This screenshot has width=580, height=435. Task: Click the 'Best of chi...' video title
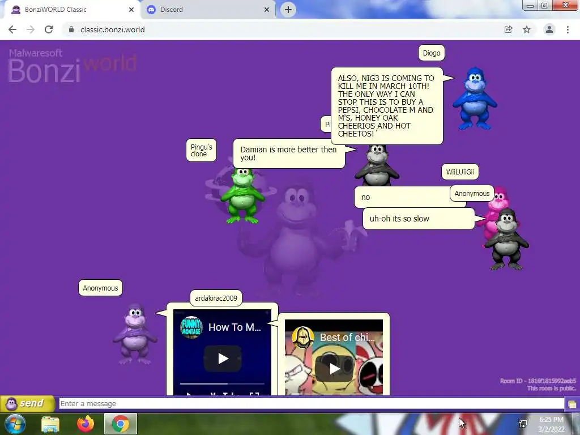[347, 338]
